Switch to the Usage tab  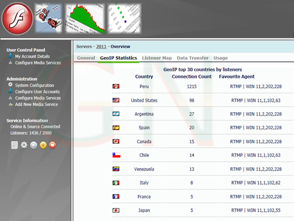(x=221, y=58)
